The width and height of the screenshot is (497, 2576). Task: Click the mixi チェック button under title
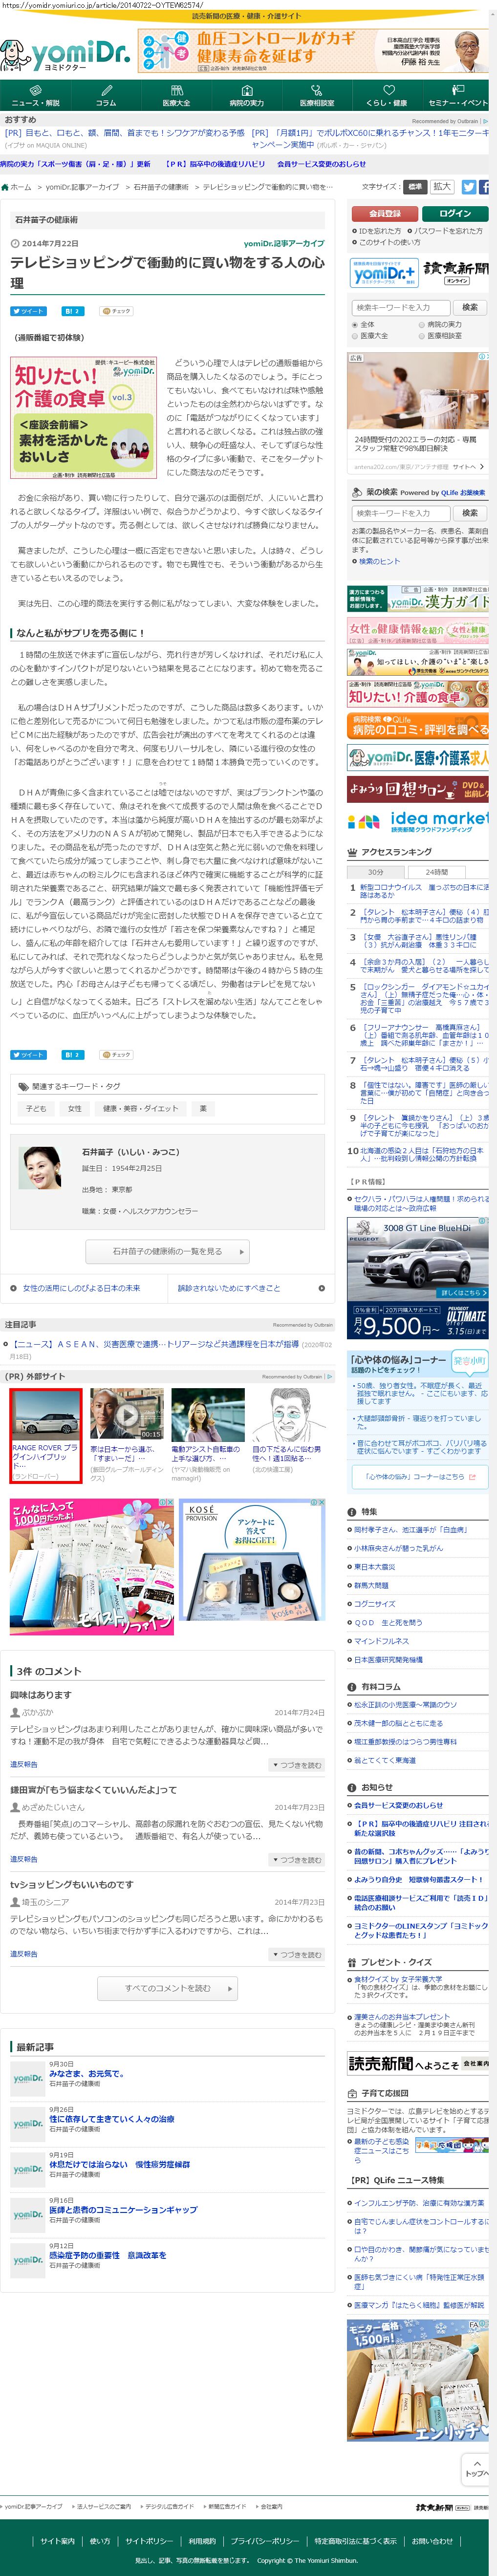[x=116, y=311]
